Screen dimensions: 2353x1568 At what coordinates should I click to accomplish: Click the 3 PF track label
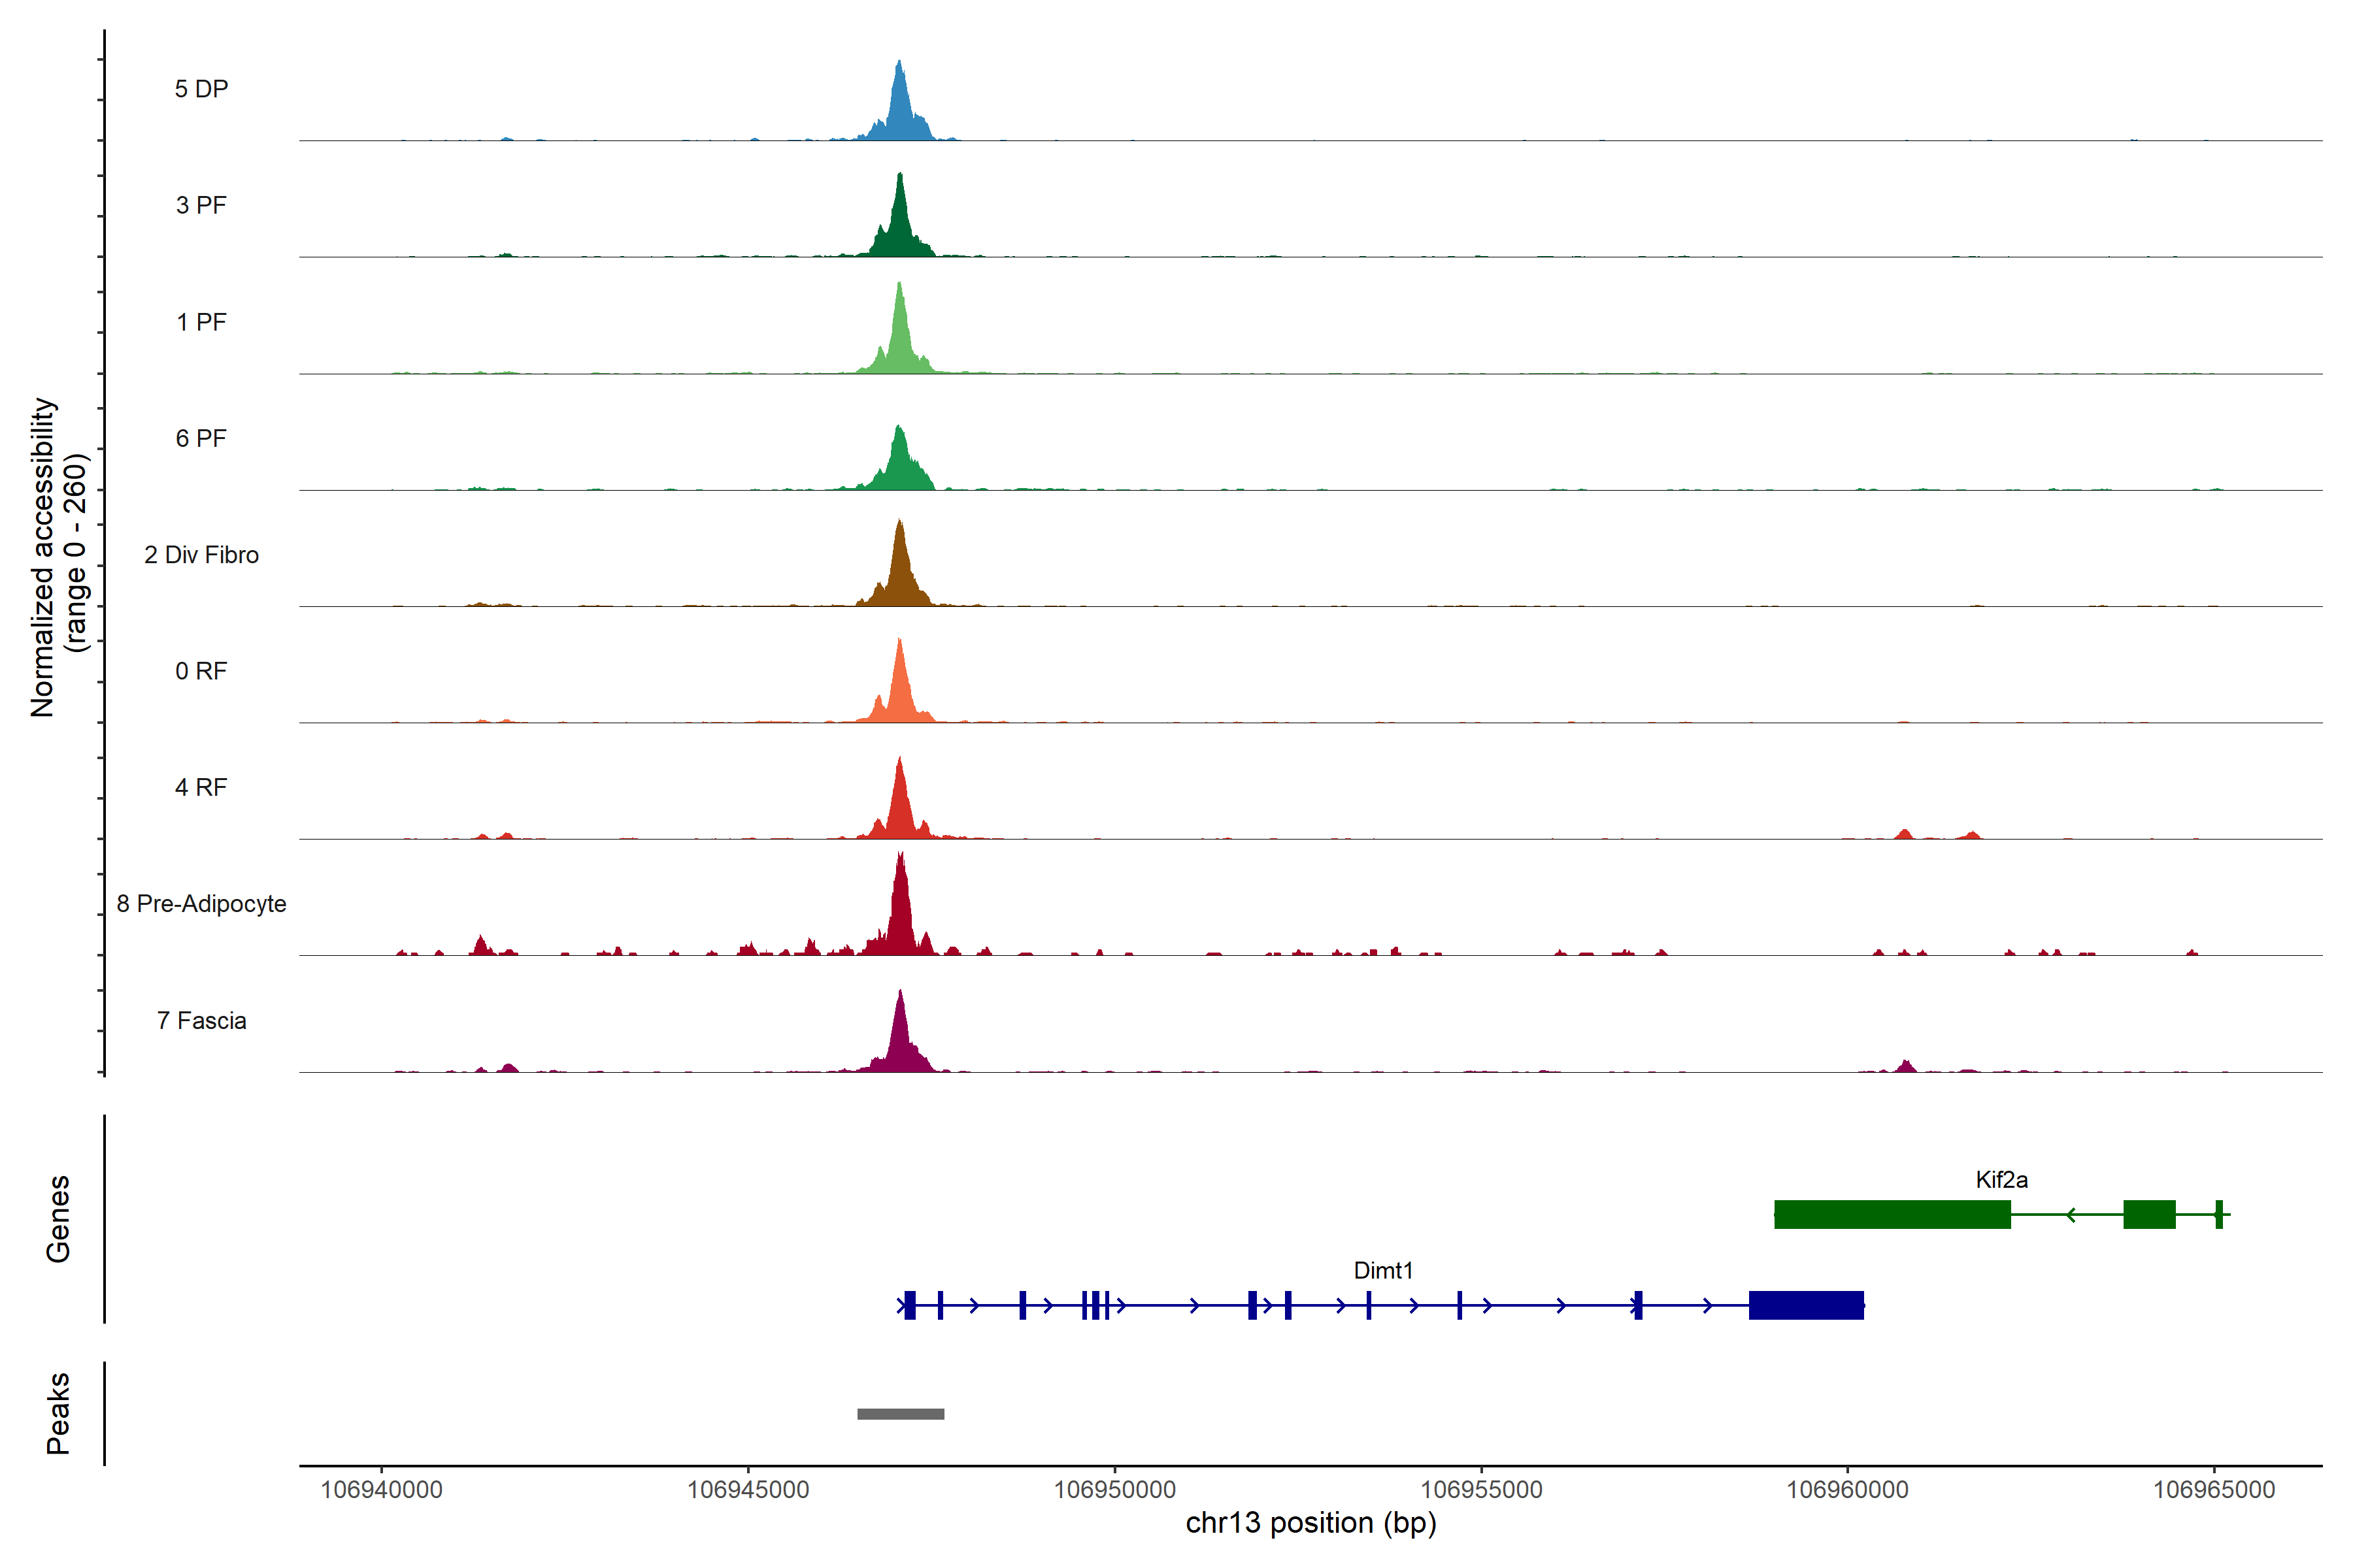click(x=201, y=205)
